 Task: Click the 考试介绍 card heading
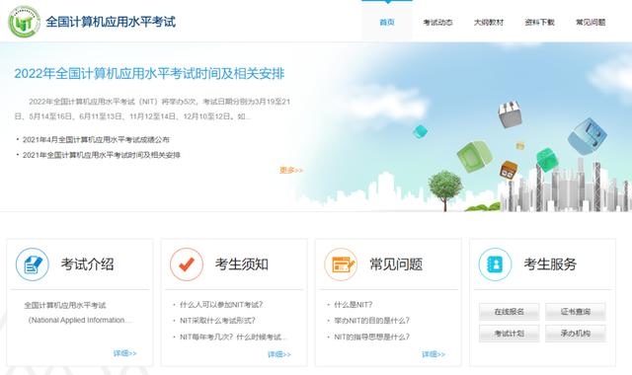tap(87, 264)
